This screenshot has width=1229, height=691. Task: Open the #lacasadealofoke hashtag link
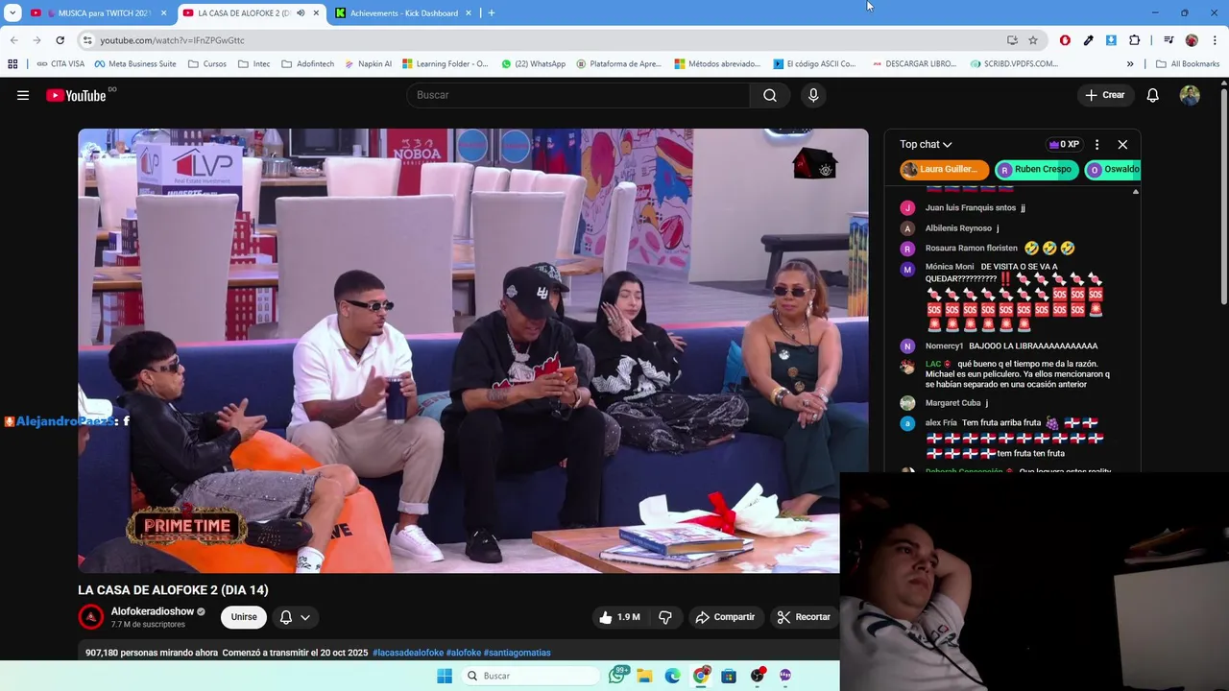click(407, 653)
